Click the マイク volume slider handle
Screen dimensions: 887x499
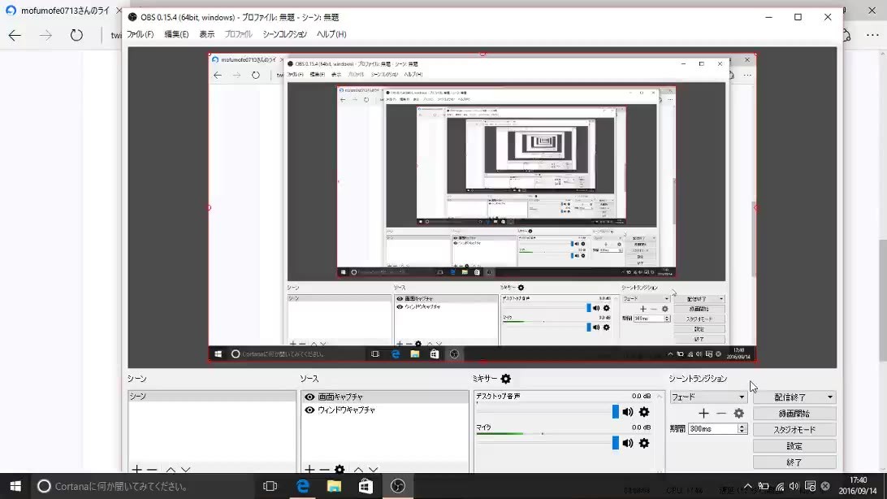616,443
